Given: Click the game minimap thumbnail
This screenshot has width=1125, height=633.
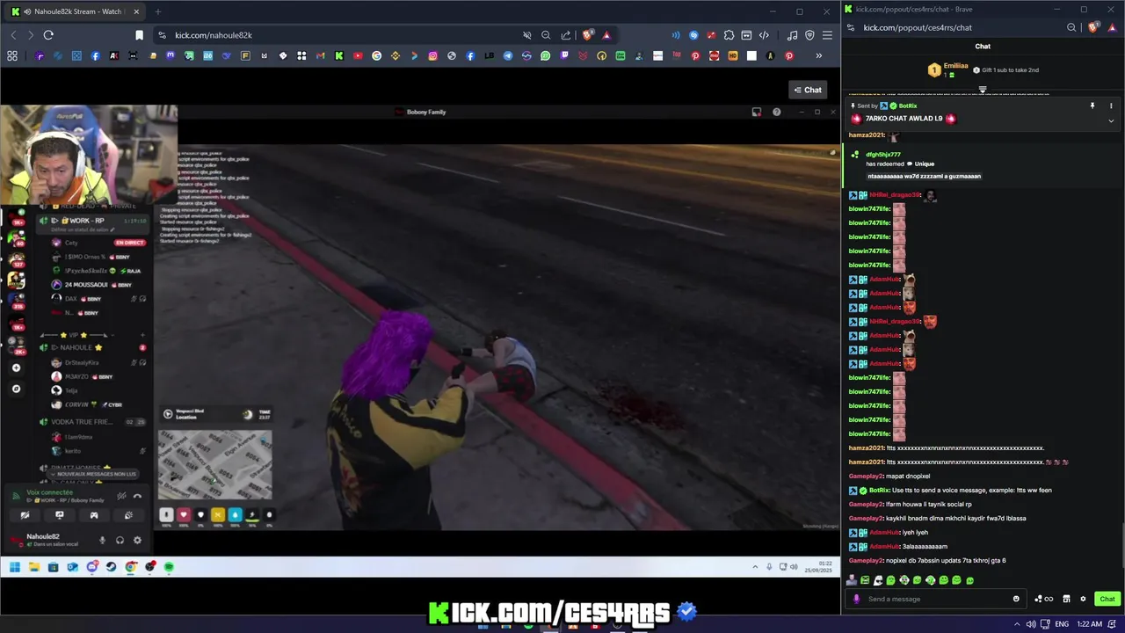Looking at the screenshot, I should tap(215, 465).
